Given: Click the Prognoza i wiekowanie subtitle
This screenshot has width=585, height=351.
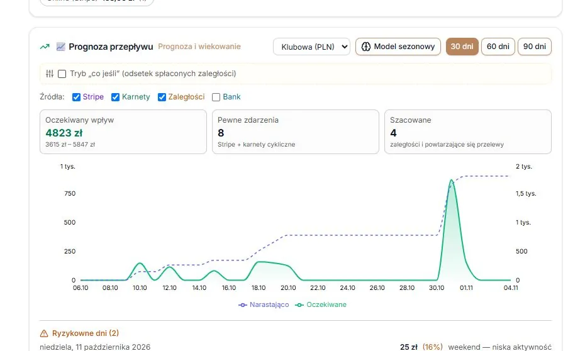Looking at the screenshot, I should [x=199, y=47].
